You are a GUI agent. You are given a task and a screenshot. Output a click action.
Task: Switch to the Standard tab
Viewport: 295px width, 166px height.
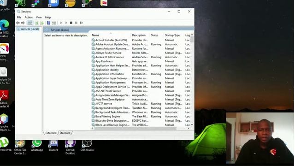pos(65,133)
